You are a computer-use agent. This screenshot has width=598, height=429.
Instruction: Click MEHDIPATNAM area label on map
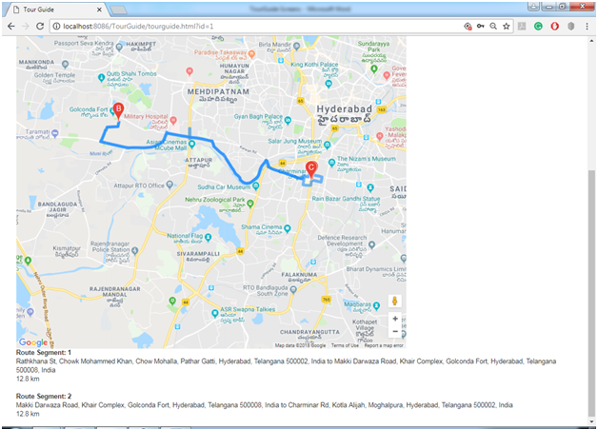(218, 92)
